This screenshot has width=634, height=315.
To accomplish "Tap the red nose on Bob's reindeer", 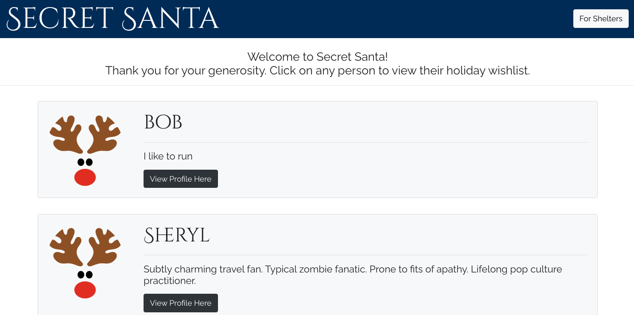I will 85,177.
